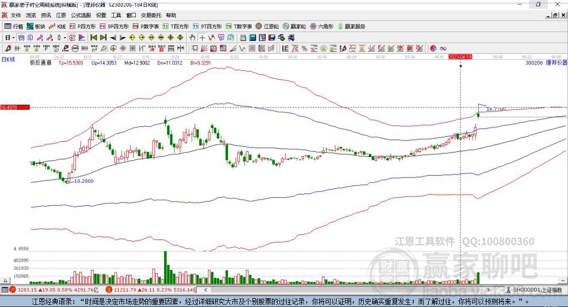Click the save floppy disk icon
The image size is (568, 307).
point(272,38)
